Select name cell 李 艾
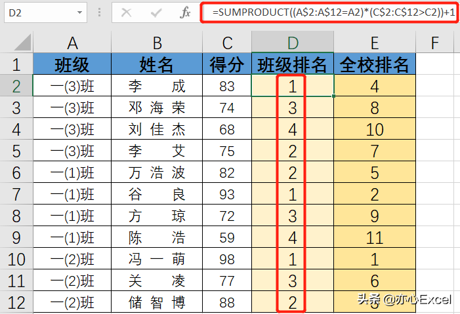 (157, 150)
